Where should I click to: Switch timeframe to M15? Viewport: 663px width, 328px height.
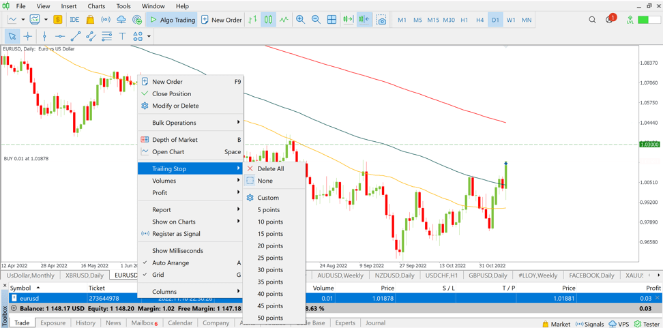(x=433, y=20)
